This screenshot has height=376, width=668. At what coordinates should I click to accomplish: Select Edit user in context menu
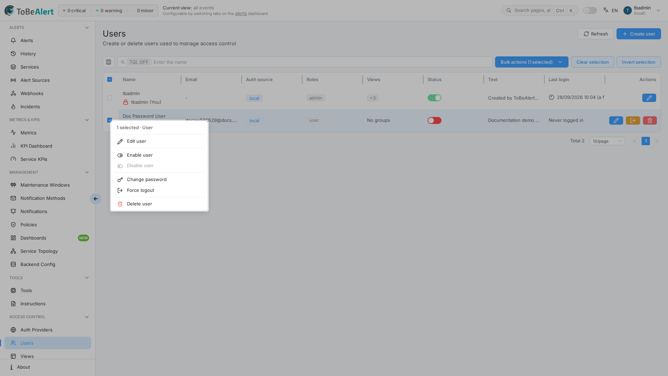coord(159,141)
